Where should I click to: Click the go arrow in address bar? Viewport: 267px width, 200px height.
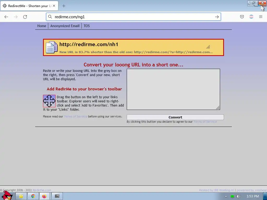pos(217,17)
